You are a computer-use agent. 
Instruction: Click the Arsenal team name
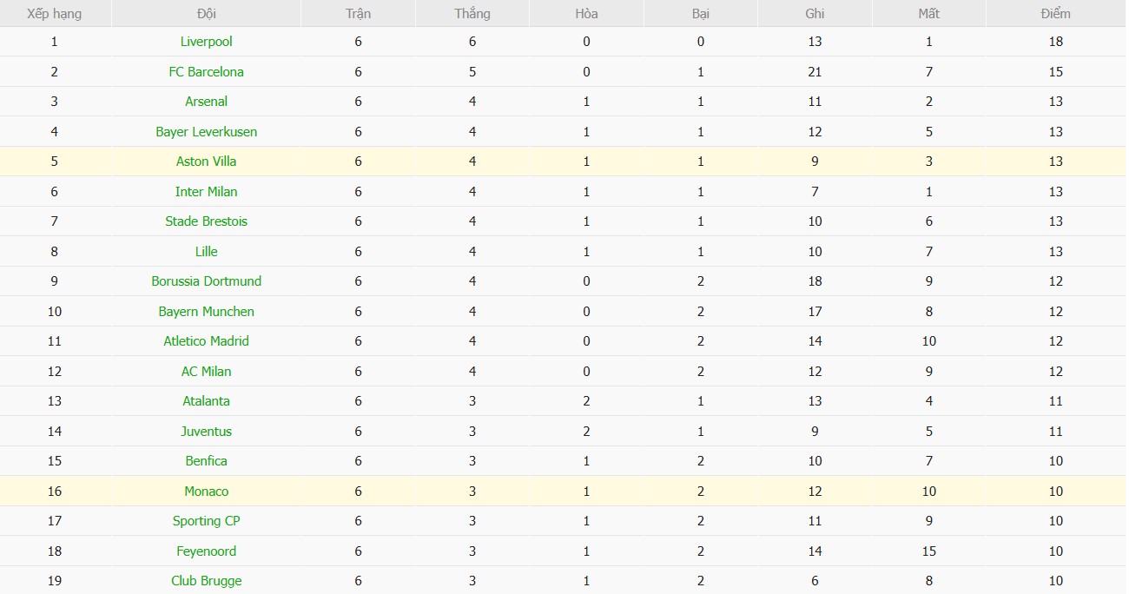point(207,102)
